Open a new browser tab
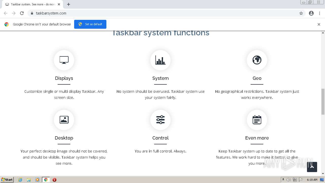 (69, 4)
